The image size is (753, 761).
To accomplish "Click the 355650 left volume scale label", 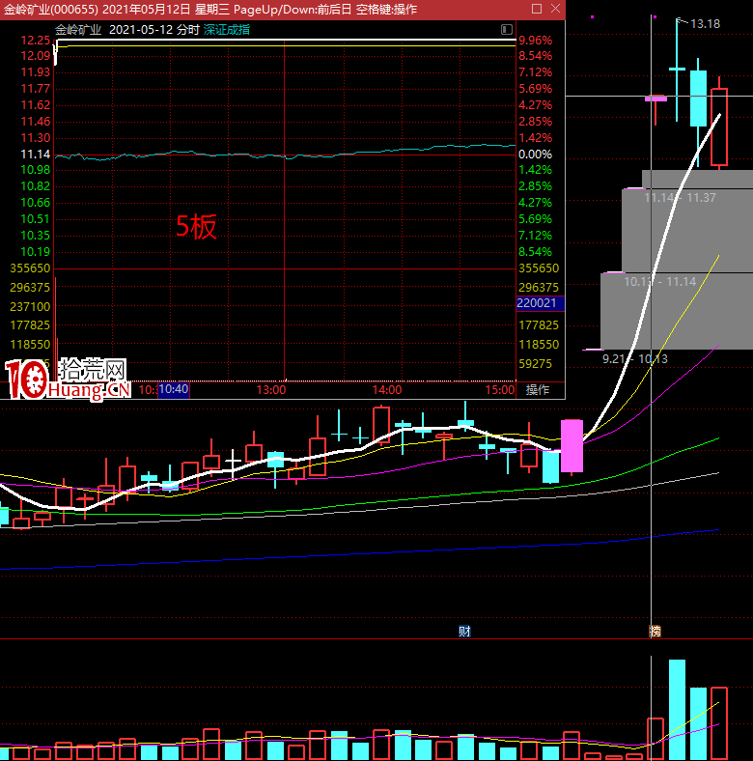I will click(30, 268).
